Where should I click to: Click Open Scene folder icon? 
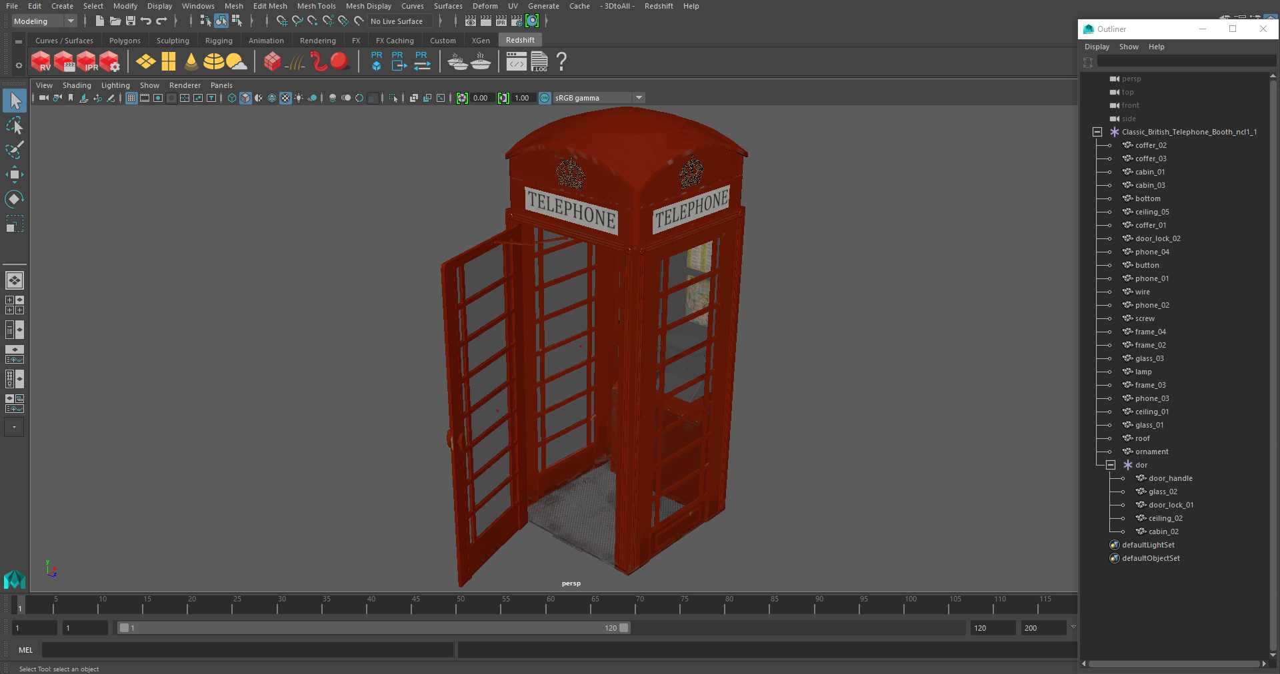(x=115, y=21)
